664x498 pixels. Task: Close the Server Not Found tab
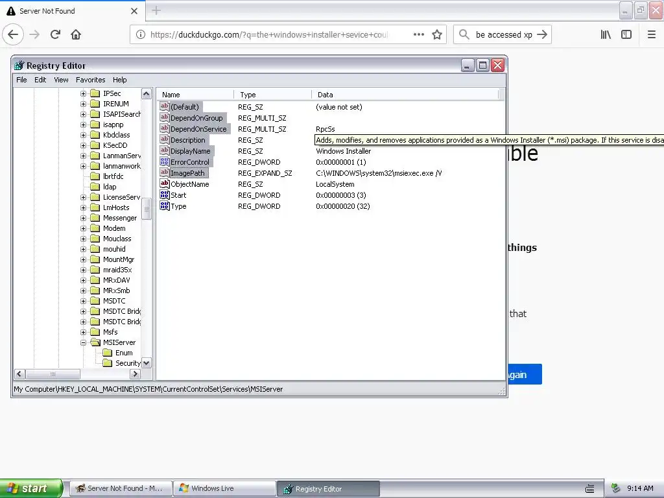pos(134,11)
